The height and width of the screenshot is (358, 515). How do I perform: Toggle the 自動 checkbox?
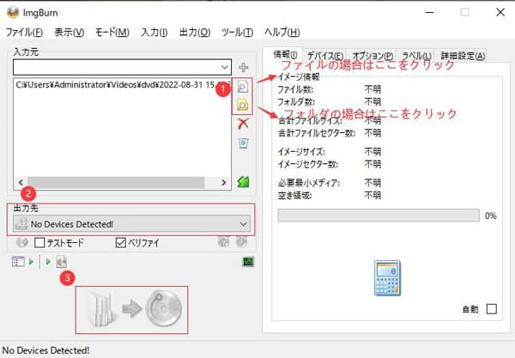click(x=491, y=309)
